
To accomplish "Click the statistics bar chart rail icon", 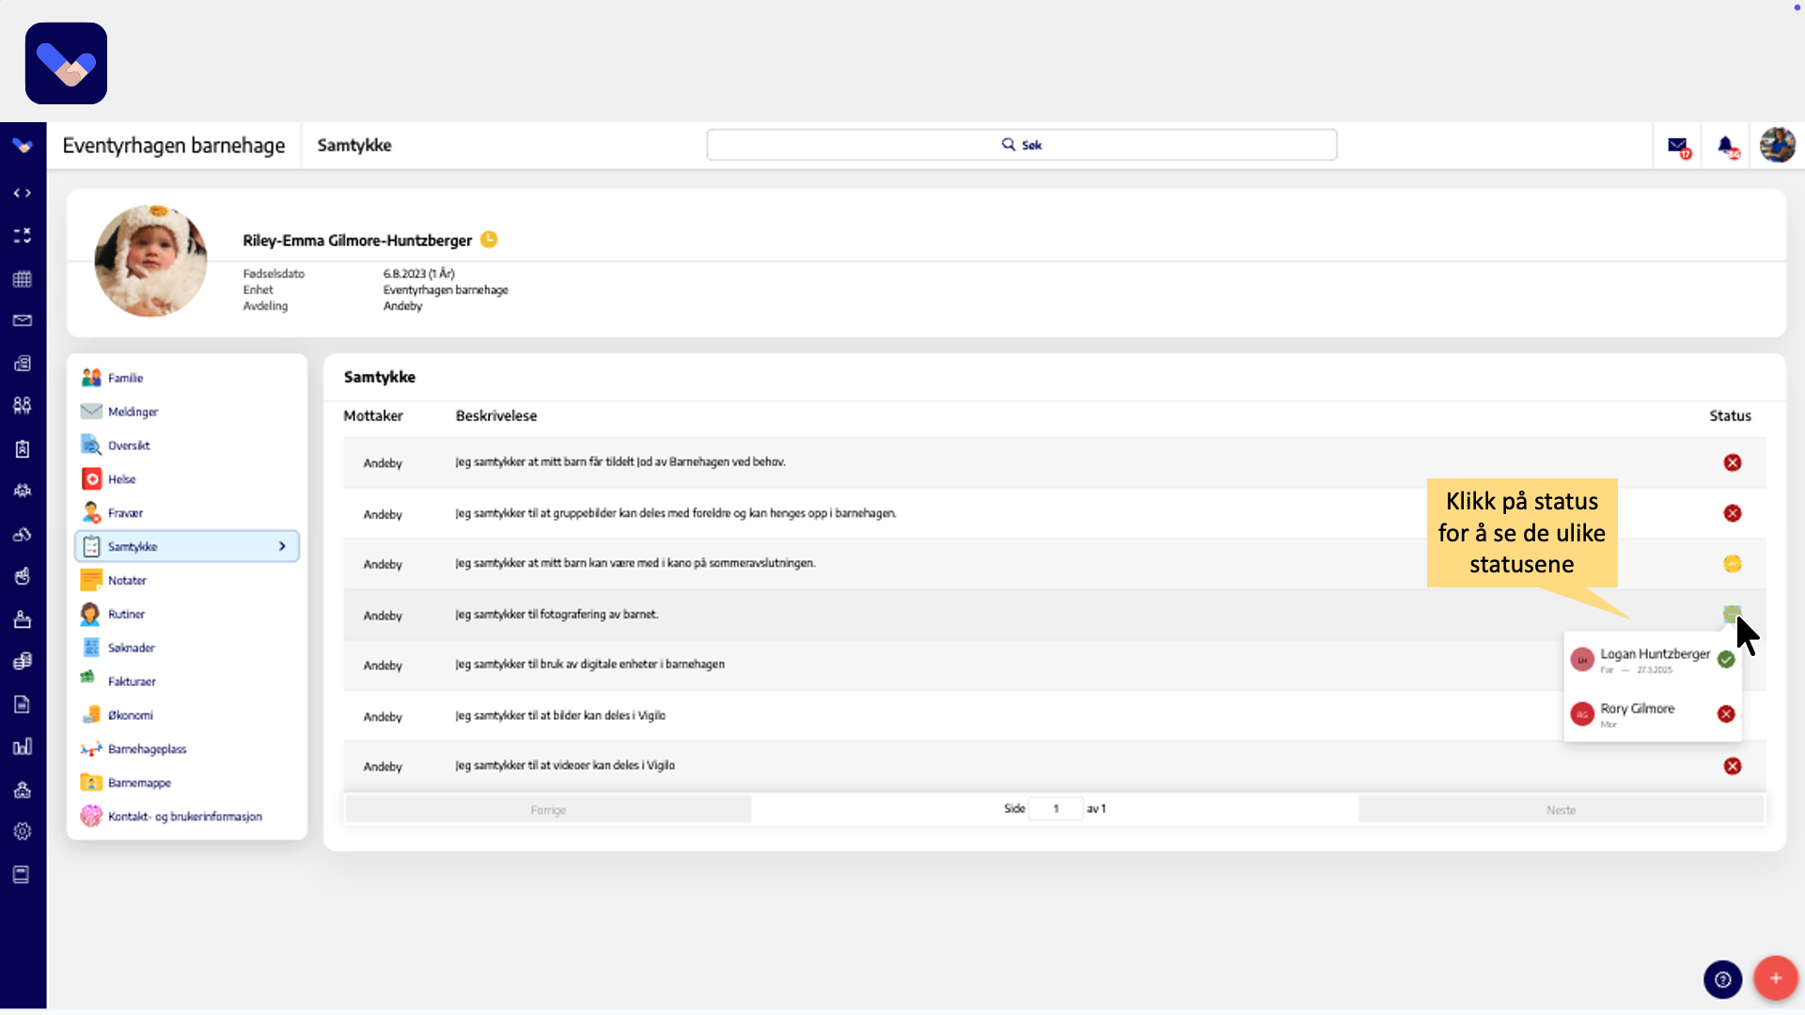I will (23, 747).
